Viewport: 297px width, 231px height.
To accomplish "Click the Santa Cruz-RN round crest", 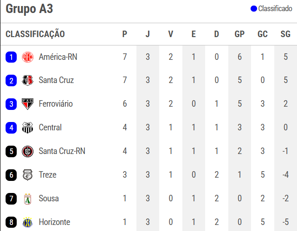I will pos(28,151).
